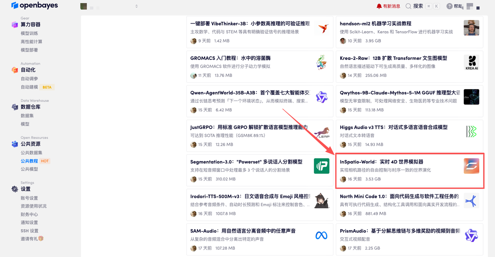
Task: Click the Meta logo on SAM-Audio card
Action: coord(322,235)
